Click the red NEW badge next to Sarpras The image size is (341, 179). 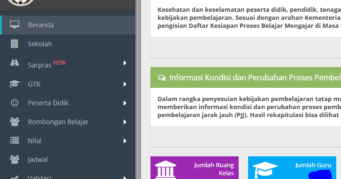pos(59,63)
